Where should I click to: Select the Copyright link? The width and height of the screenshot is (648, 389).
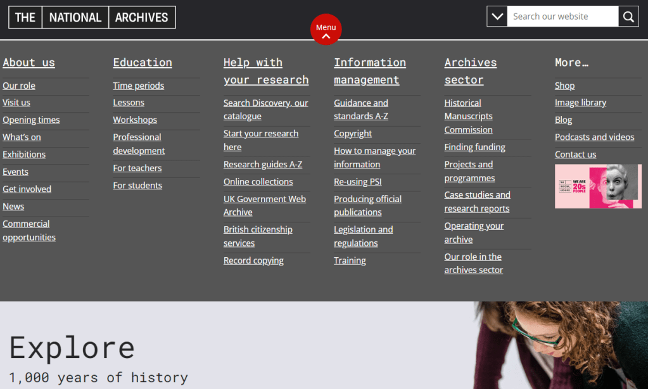click(x=353, y=134)
